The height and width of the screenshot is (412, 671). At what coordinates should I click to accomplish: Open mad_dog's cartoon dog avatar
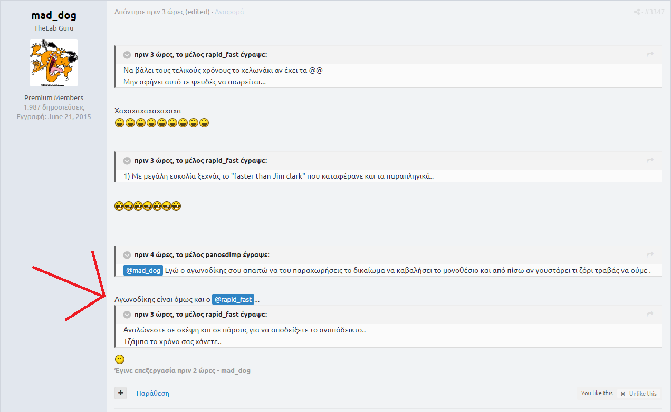point(54,63)
